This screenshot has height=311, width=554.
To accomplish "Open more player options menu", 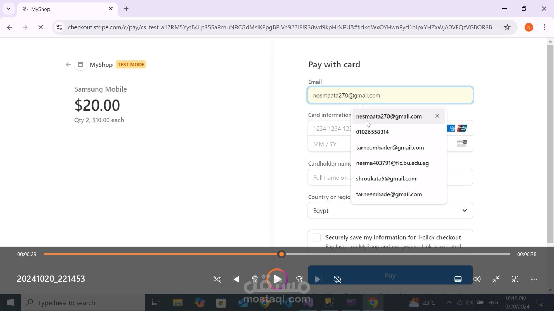I will [x=534, y=279].
